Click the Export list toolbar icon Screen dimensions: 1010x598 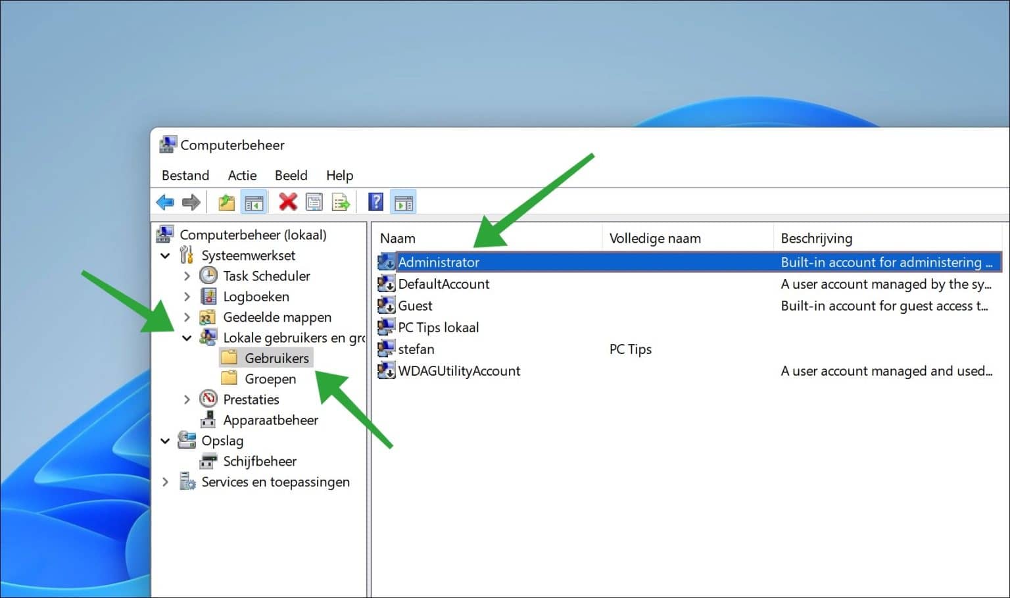pos(341,201)
